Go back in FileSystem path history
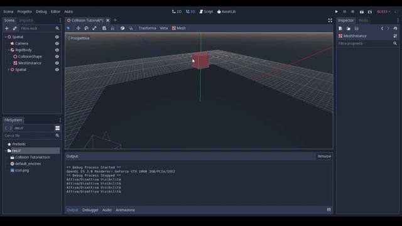402x226 pixels. click(6, 128)
